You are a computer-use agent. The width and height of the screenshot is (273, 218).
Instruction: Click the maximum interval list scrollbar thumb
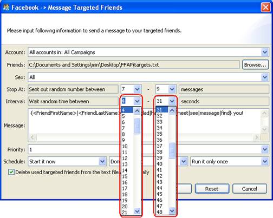click(x=172, y=150)
